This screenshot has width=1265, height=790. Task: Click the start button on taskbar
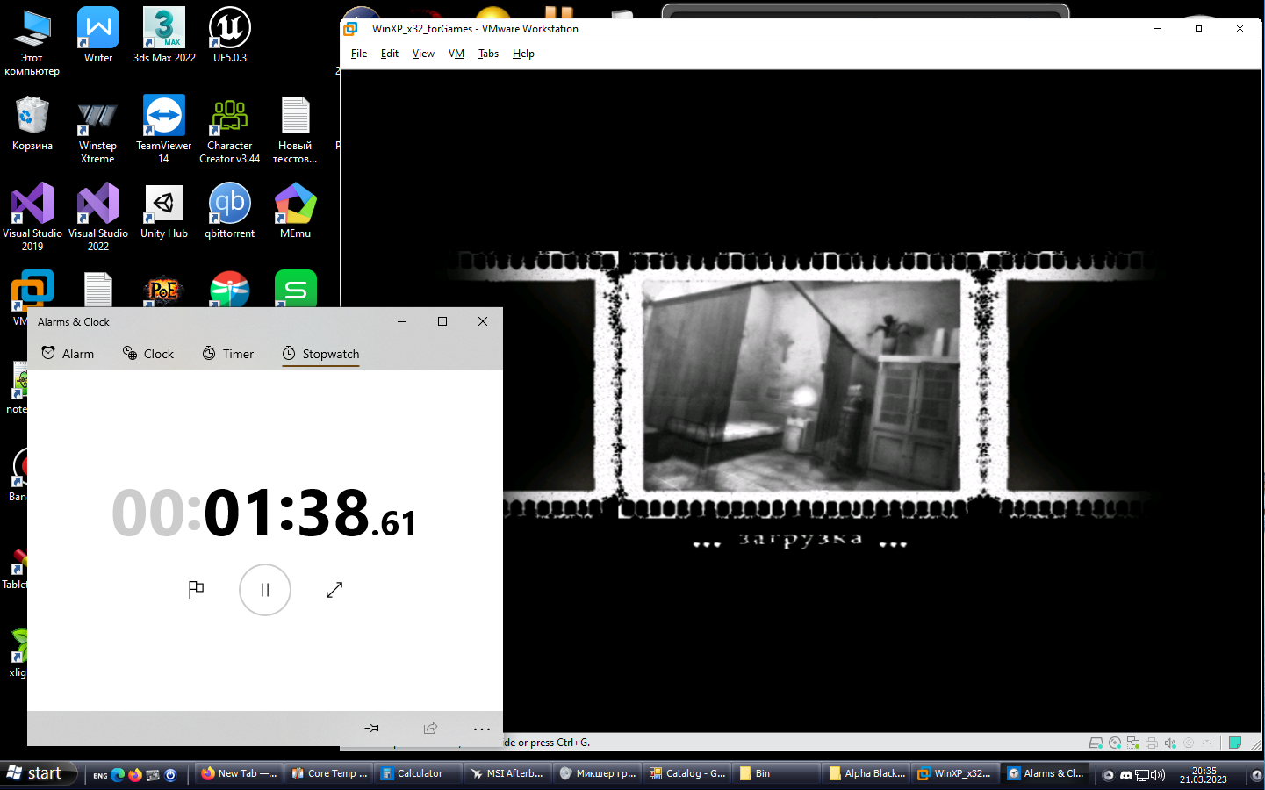(x=34, y=773)
